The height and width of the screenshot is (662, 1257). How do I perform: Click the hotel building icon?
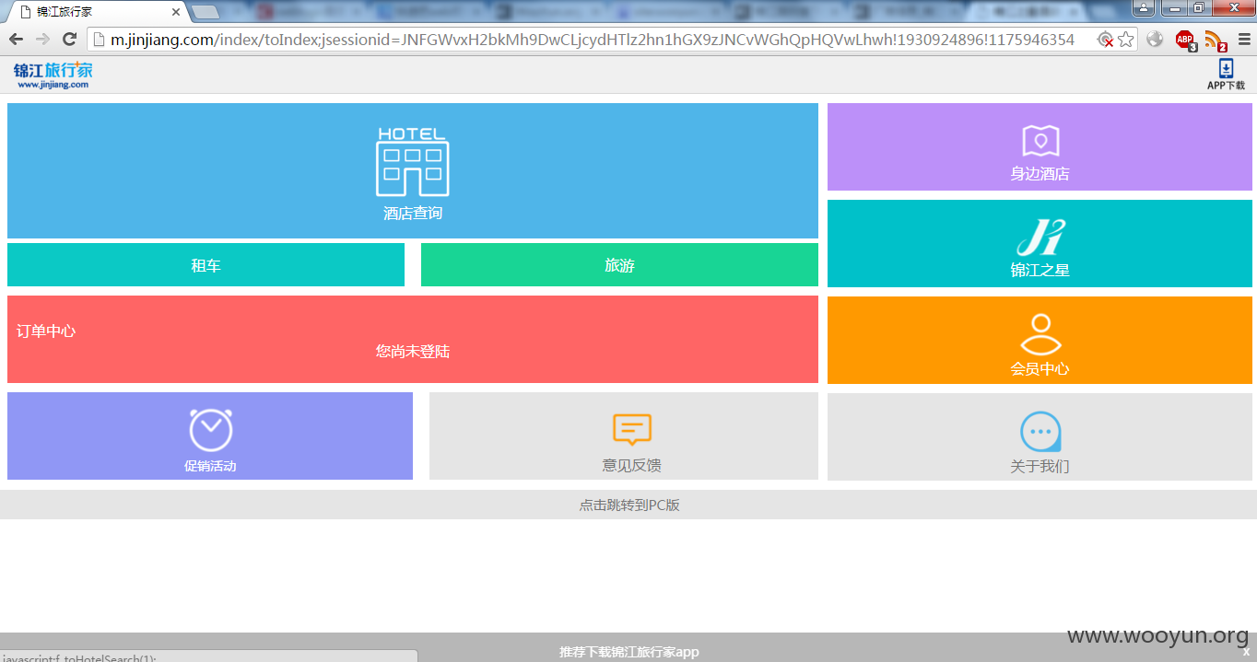click(413, 162)
